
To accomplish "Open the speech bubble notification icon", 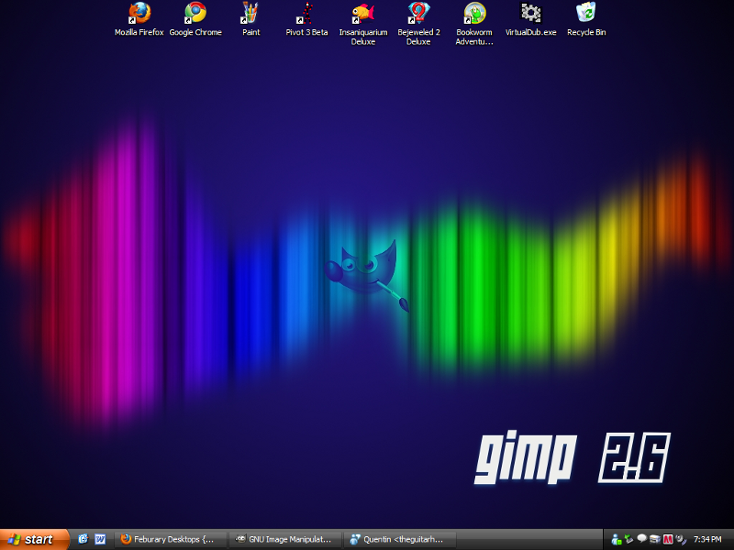I will coord(642,539).
